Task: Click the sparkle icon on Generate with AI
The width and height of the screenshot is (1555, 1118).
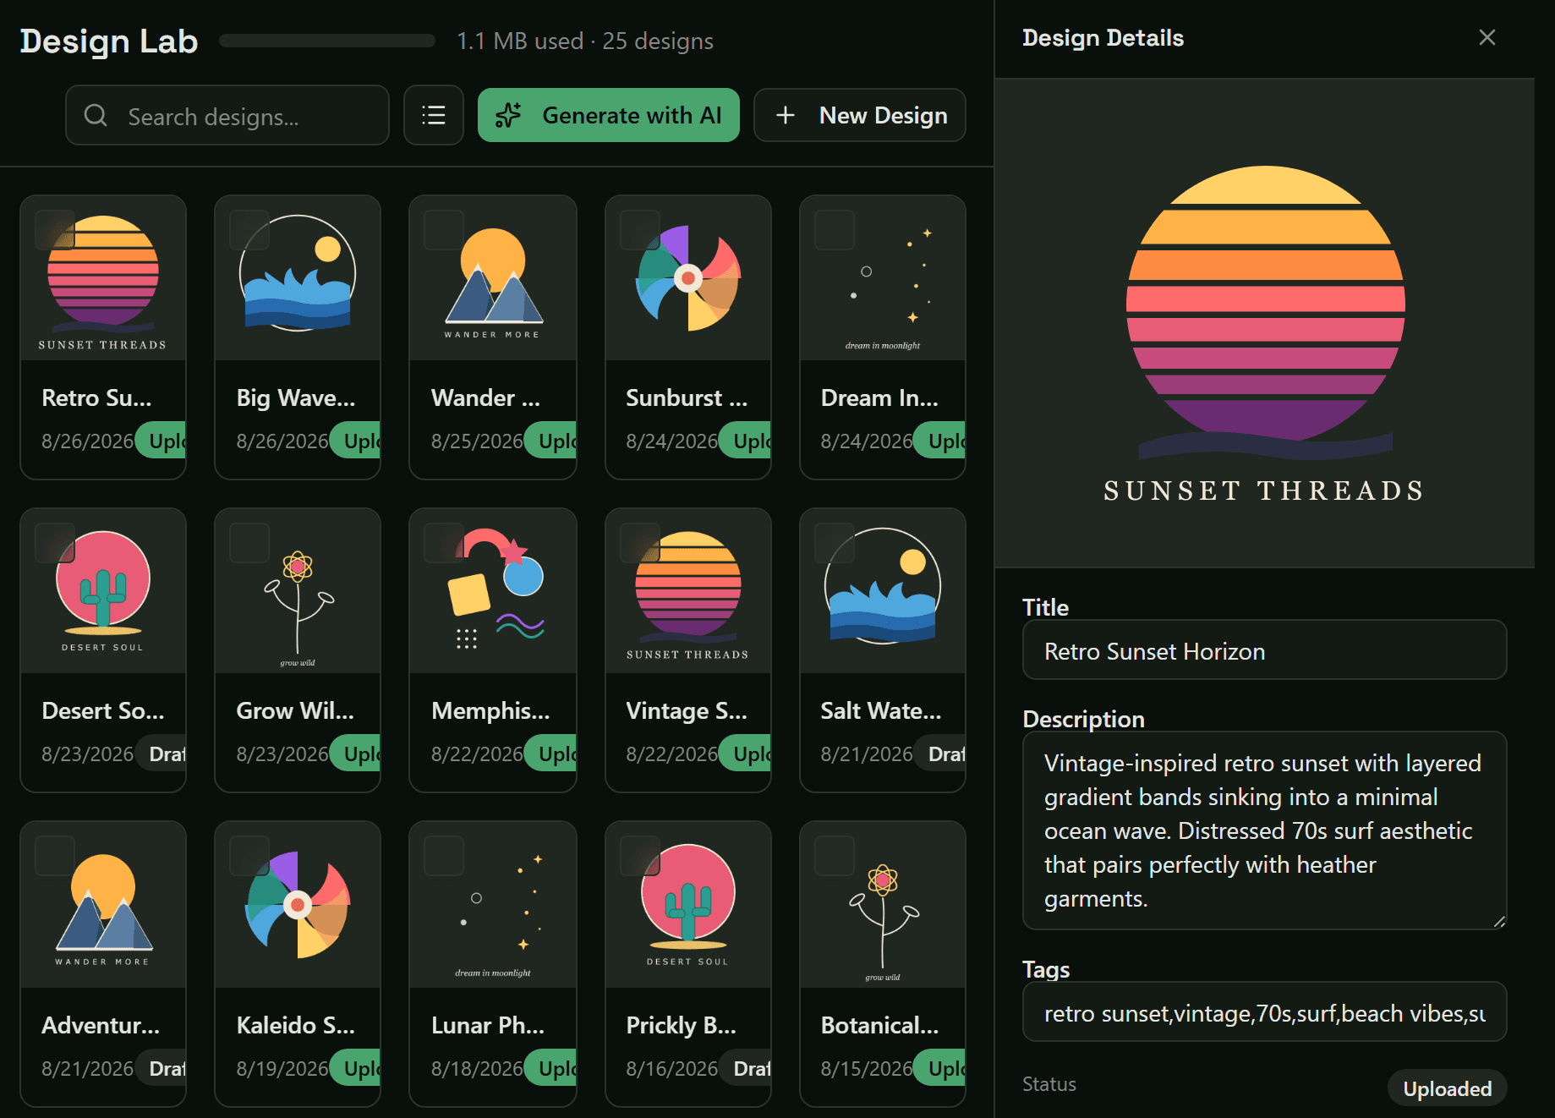Action: [x=508, y=115]
